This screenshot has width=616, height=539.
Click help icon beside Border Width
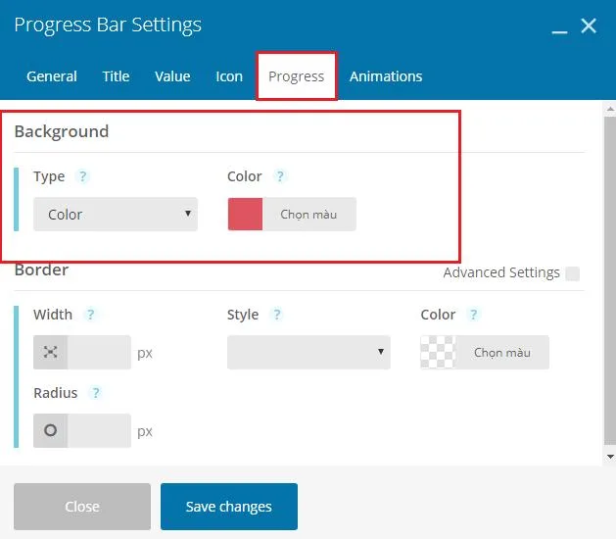tap(90, 315)
